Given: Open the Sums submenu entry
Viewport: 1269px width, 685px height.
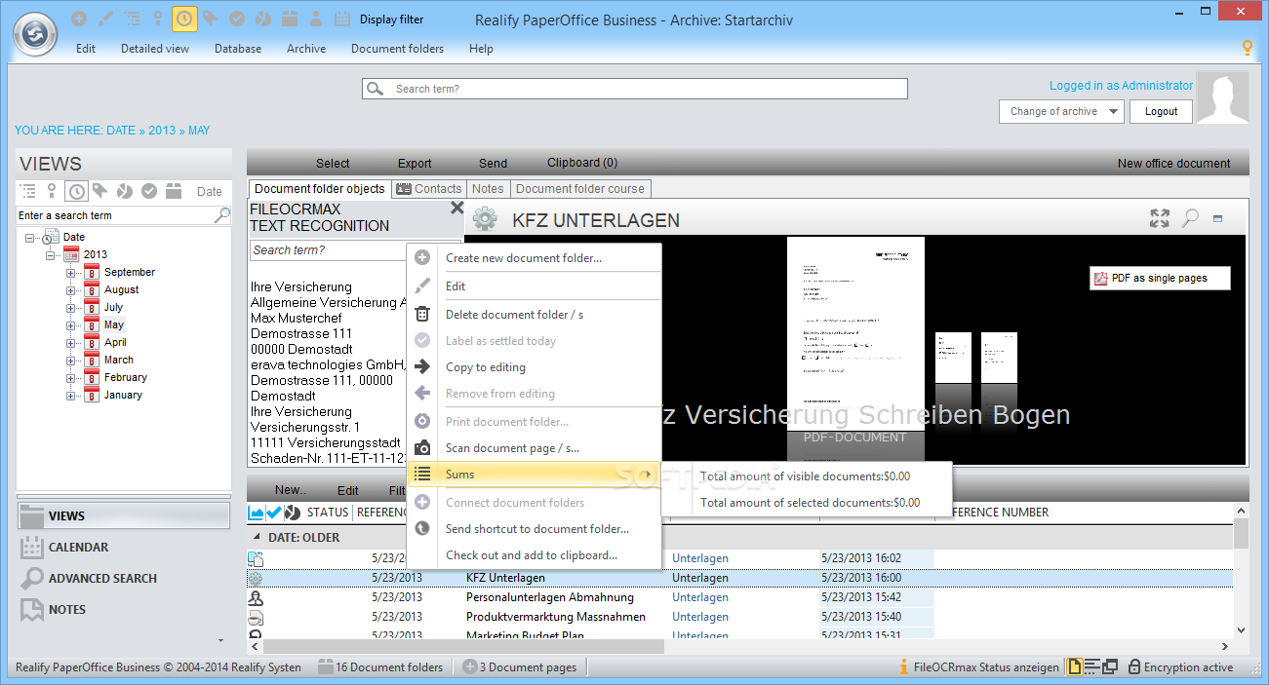Looking at the screenshot, I should pyautogui.click(x=534, y=475).
